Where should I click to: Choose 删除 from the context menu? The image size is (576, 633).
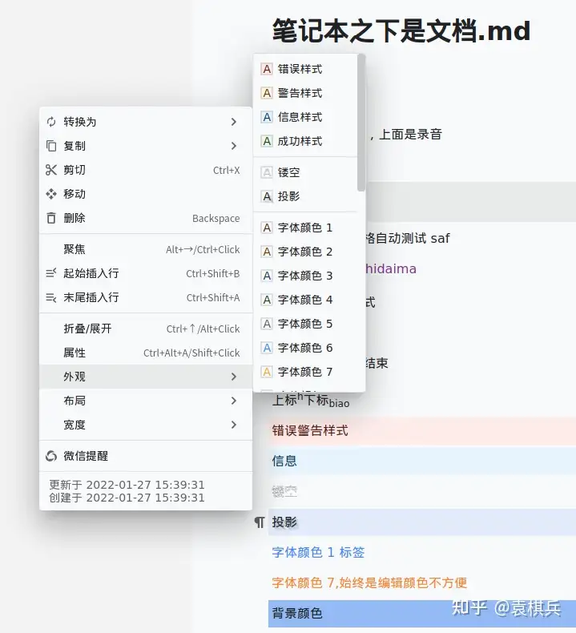[146, 218]
